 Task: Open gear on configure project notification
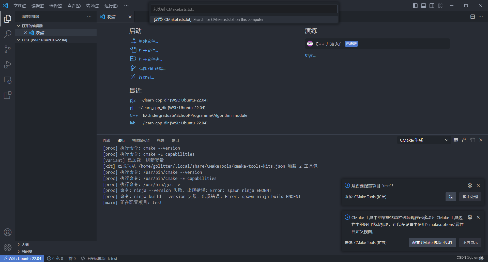tap(470, 186)
